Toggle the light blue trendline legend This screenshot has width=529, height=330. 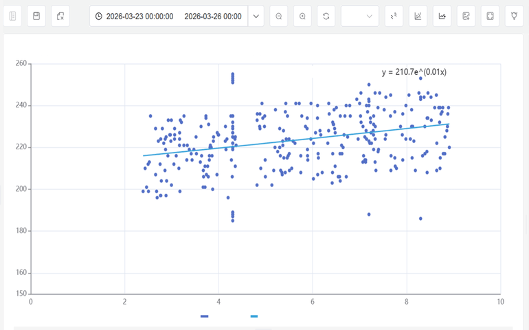coord(254,316)
